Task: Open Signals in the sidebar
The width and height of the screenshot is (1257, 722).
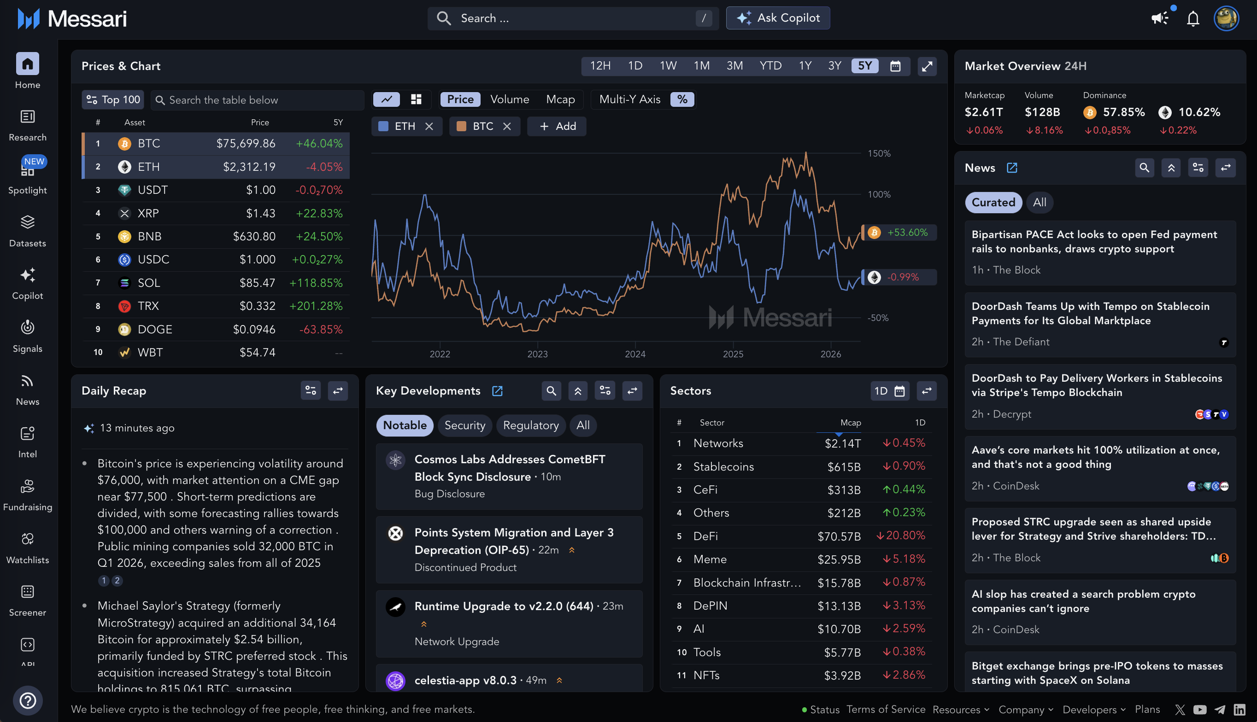Action: click(27, 337)
